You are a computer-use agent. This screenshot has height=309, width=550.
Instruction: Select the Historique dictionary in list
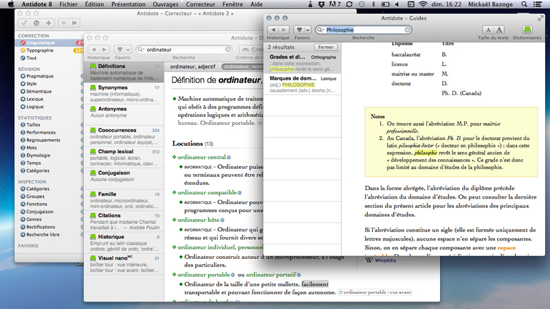point(124,243)
